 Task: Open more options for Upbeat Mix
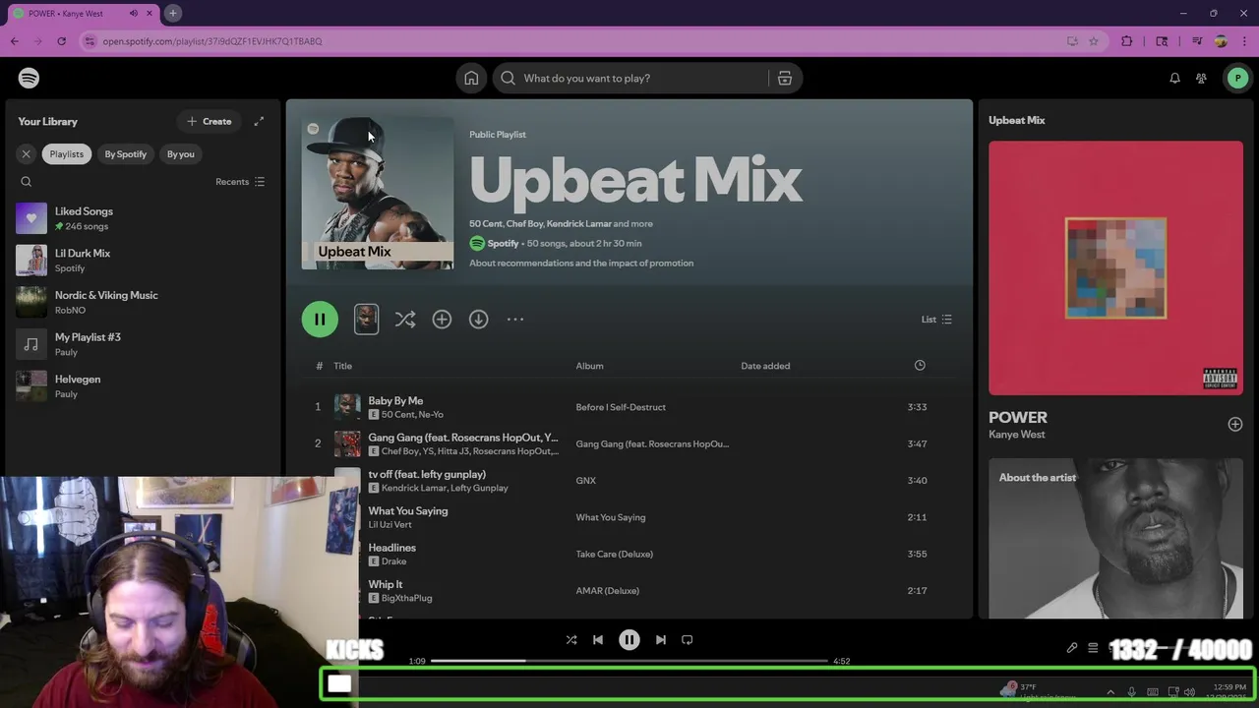[515, 319]
